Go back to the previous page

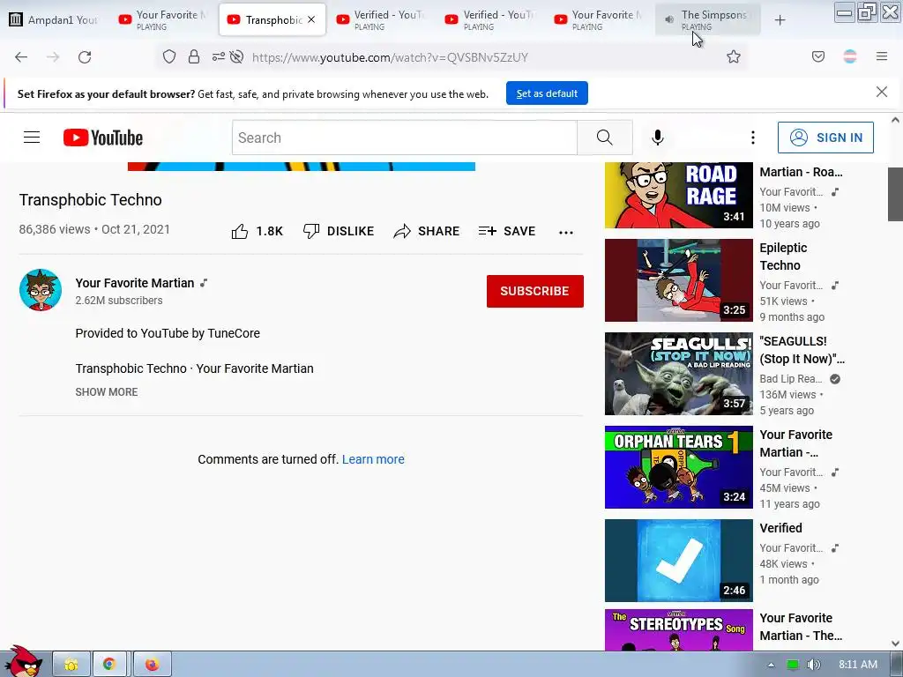pos(21,57)
